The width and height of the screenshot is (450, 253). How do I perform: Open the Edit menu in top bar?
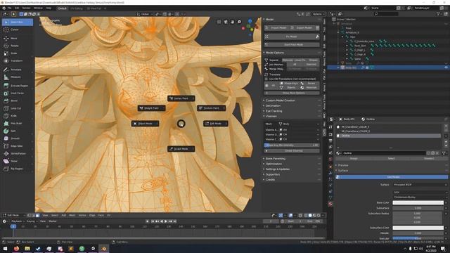point(17,8)
